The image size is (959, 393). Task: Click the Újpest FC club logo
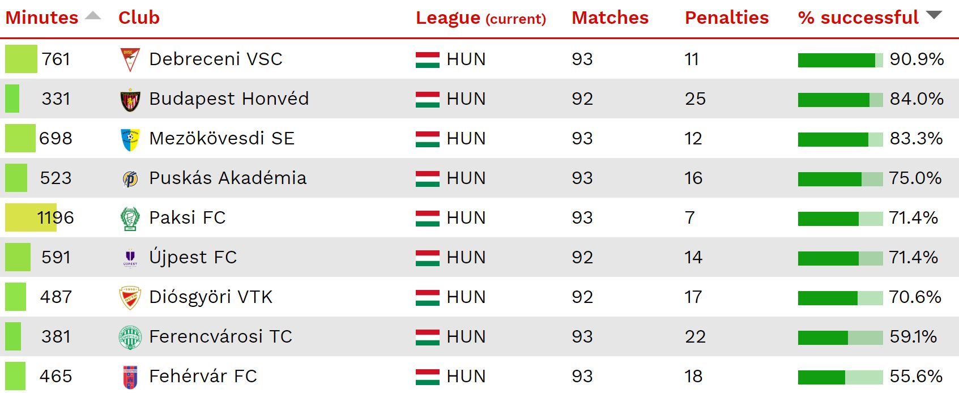click(130, 258)
